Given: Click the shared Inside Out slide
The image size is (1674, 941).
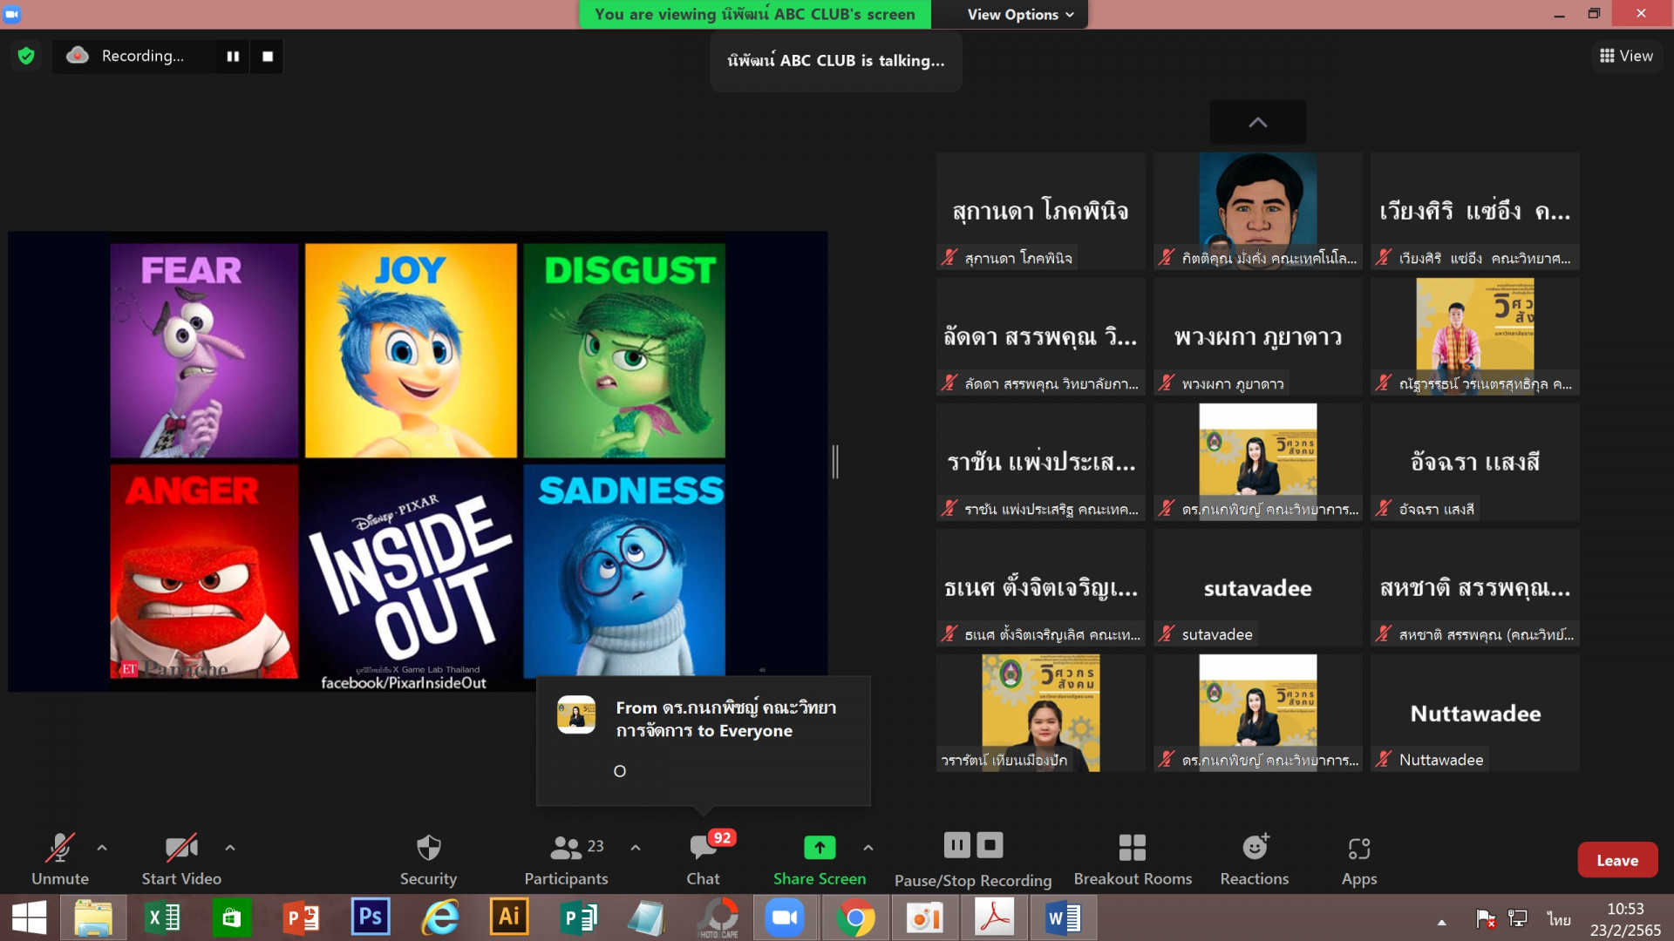Looking at the screenshot, I should click(418, 462).
